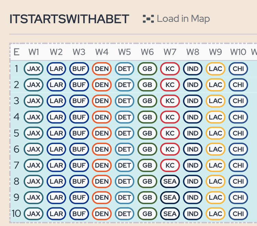Select the IND pick in row 1
257x226 pixels.
pos(193,69)
